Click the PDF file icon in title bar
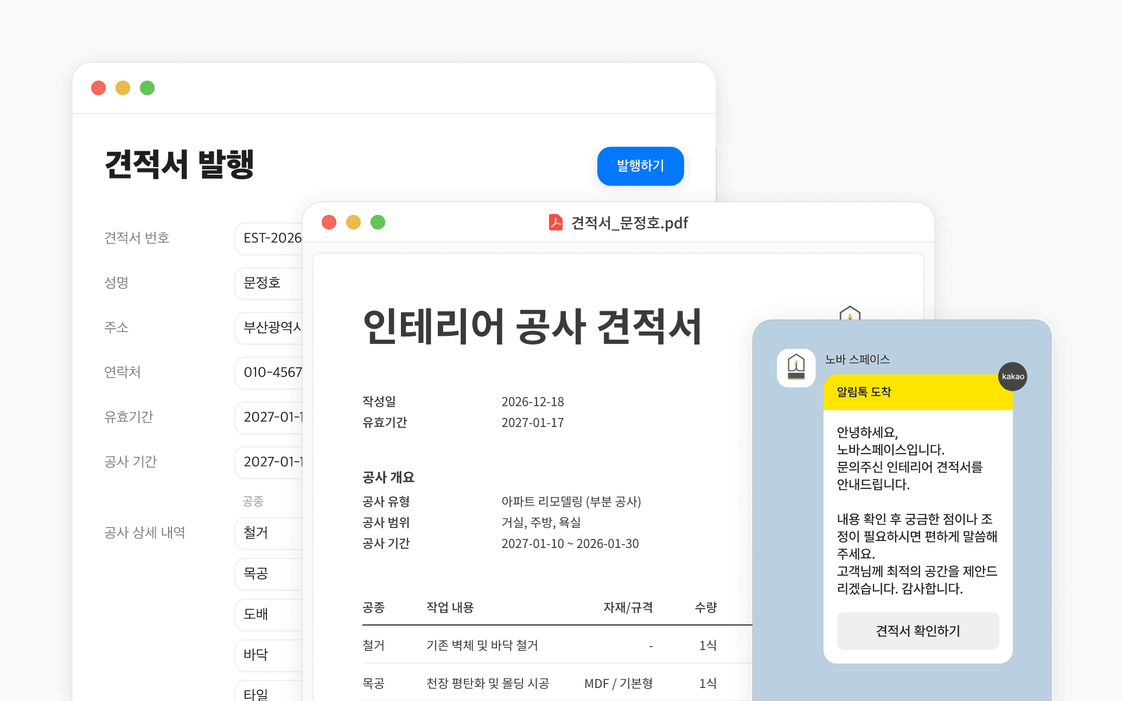The width and height of the screenshot is (1123, 701). tap(555, 222)
